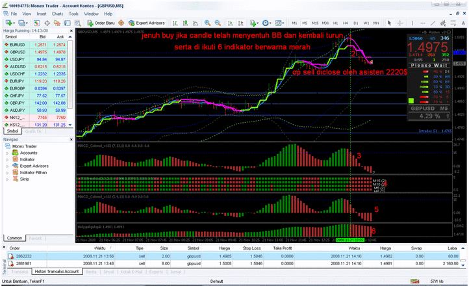The width and height of the screenshot is (469, 286).
Task: Expand the Indikator tree node
Action: pyautogui.click(x=6, y=159)
